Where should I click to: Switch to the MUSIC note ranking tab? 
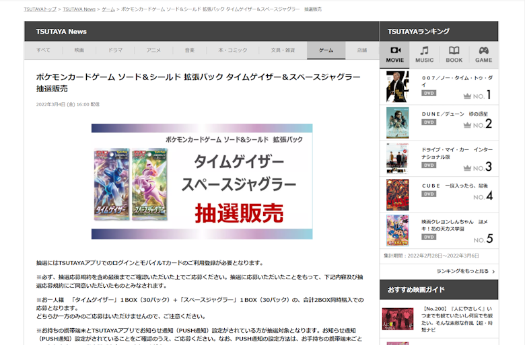click(424, 55)
